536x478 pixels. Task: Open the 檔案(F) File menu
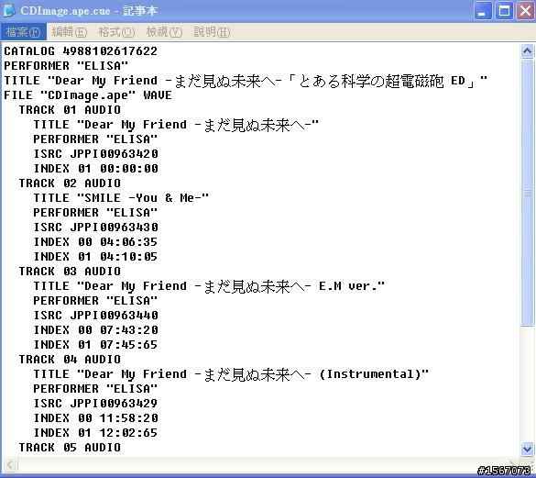23,32
